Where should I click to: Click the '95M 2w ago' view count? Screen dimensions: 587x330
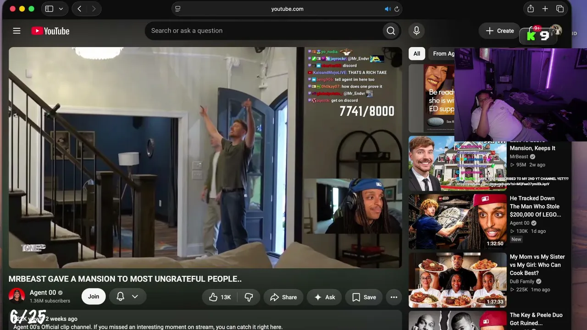[527, 165]
